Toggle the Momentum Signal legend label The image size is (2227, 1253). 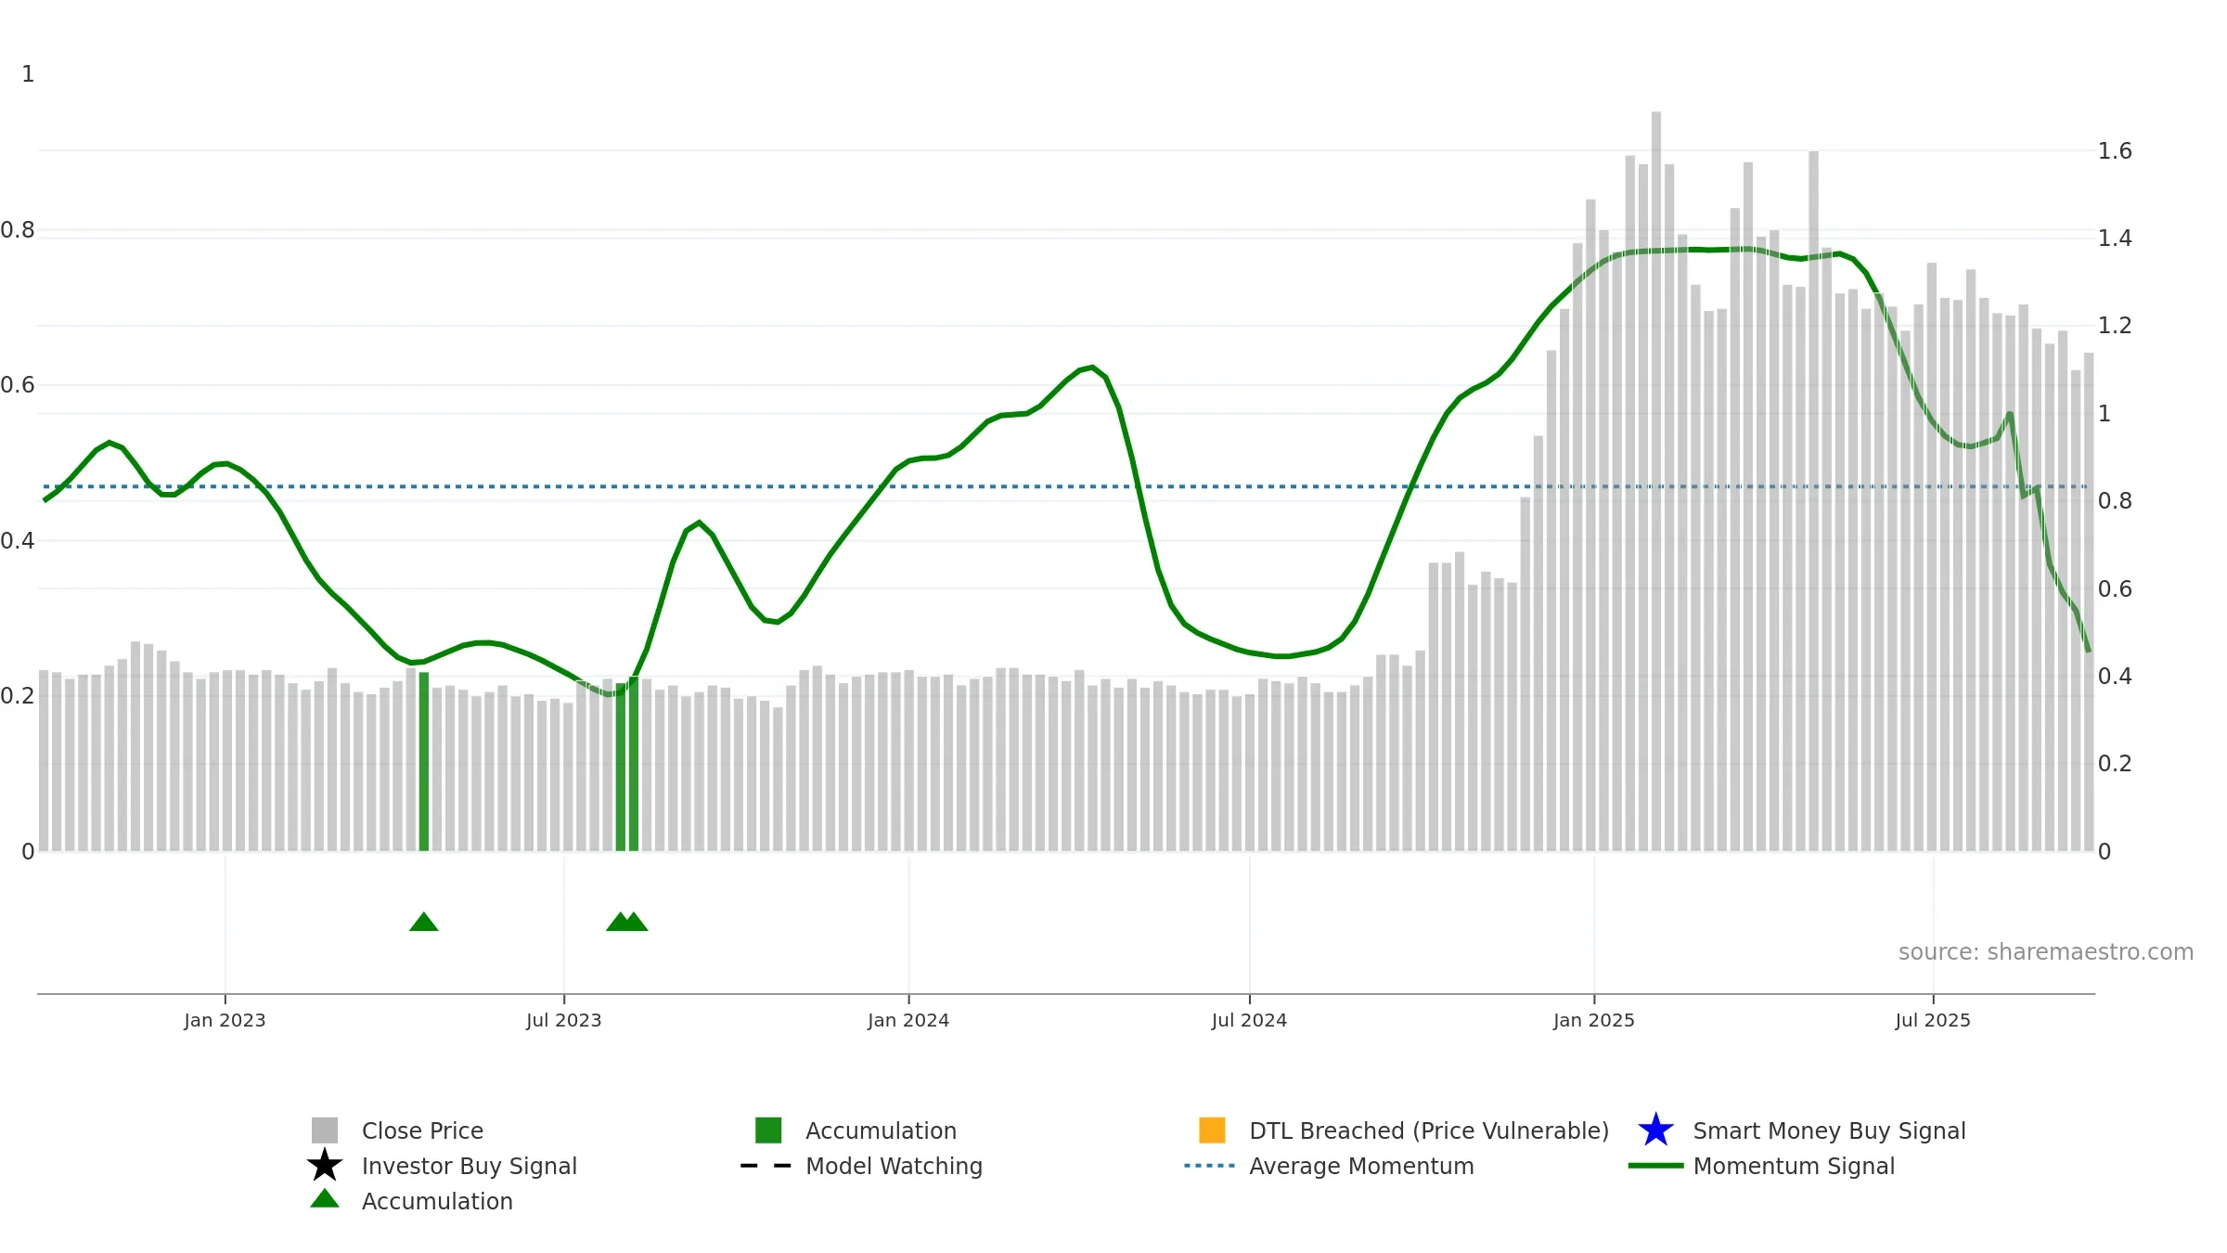1794,1166
